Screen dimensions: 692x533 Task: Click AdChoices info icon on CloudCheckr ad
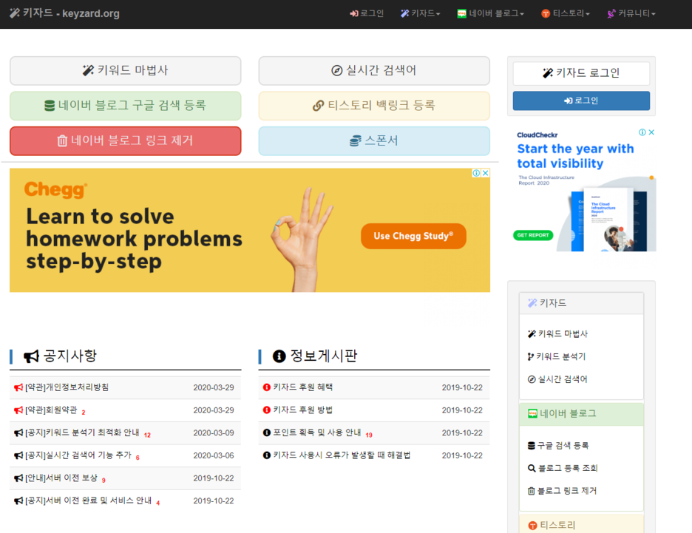point(642,132)
